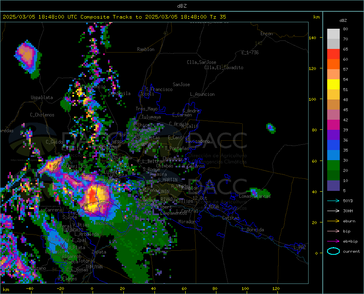The image size is (364, 294).
Task: Click the C_Chilenos map label
Action: (x=42, y=115)
